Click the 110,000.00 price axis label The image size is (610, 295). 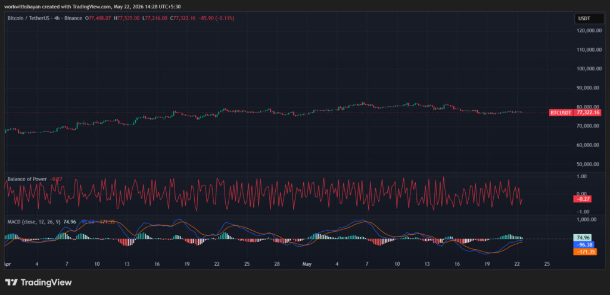pyautogui.click(x=590, y=50)
